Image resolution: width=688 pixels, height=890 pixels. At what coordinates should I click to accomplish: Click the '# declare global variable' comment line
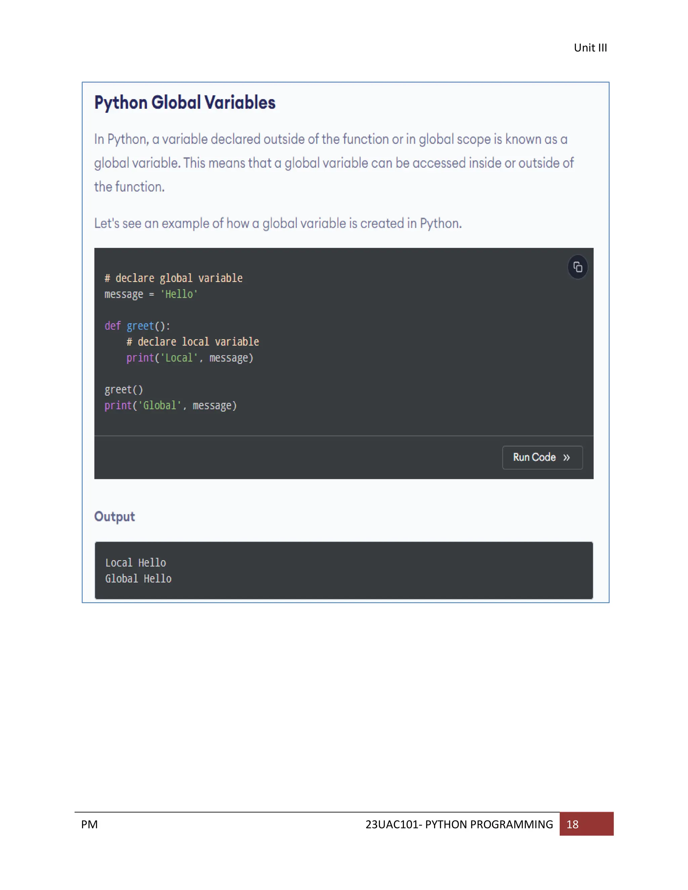[174, 278]
